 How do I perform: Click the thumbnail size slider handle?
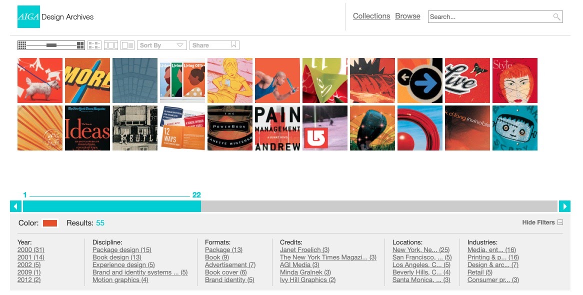point(51,45)
